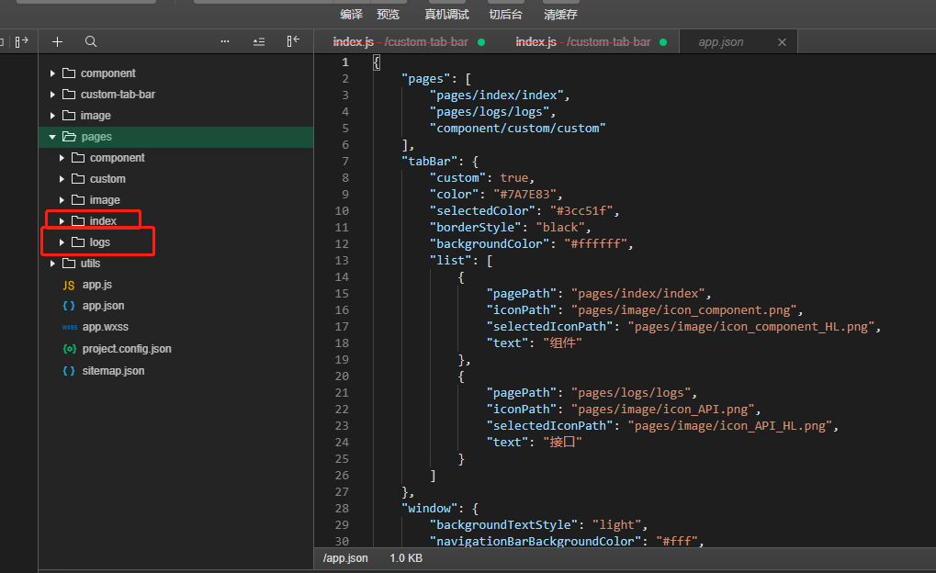936x573 pixels.
Task: Expand the top-level component folder arrow
Action: [x=52, y=73]
